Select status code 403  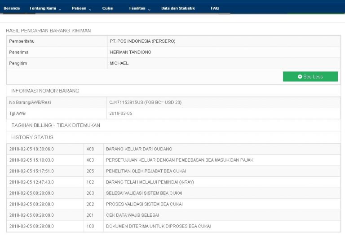(x=90, y=160)
